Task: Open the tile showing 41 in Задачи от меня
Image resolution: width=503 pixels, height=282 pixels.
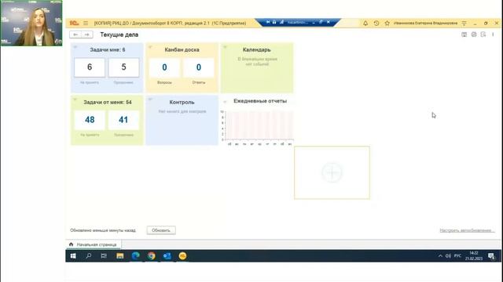Action: click(124, 120)
